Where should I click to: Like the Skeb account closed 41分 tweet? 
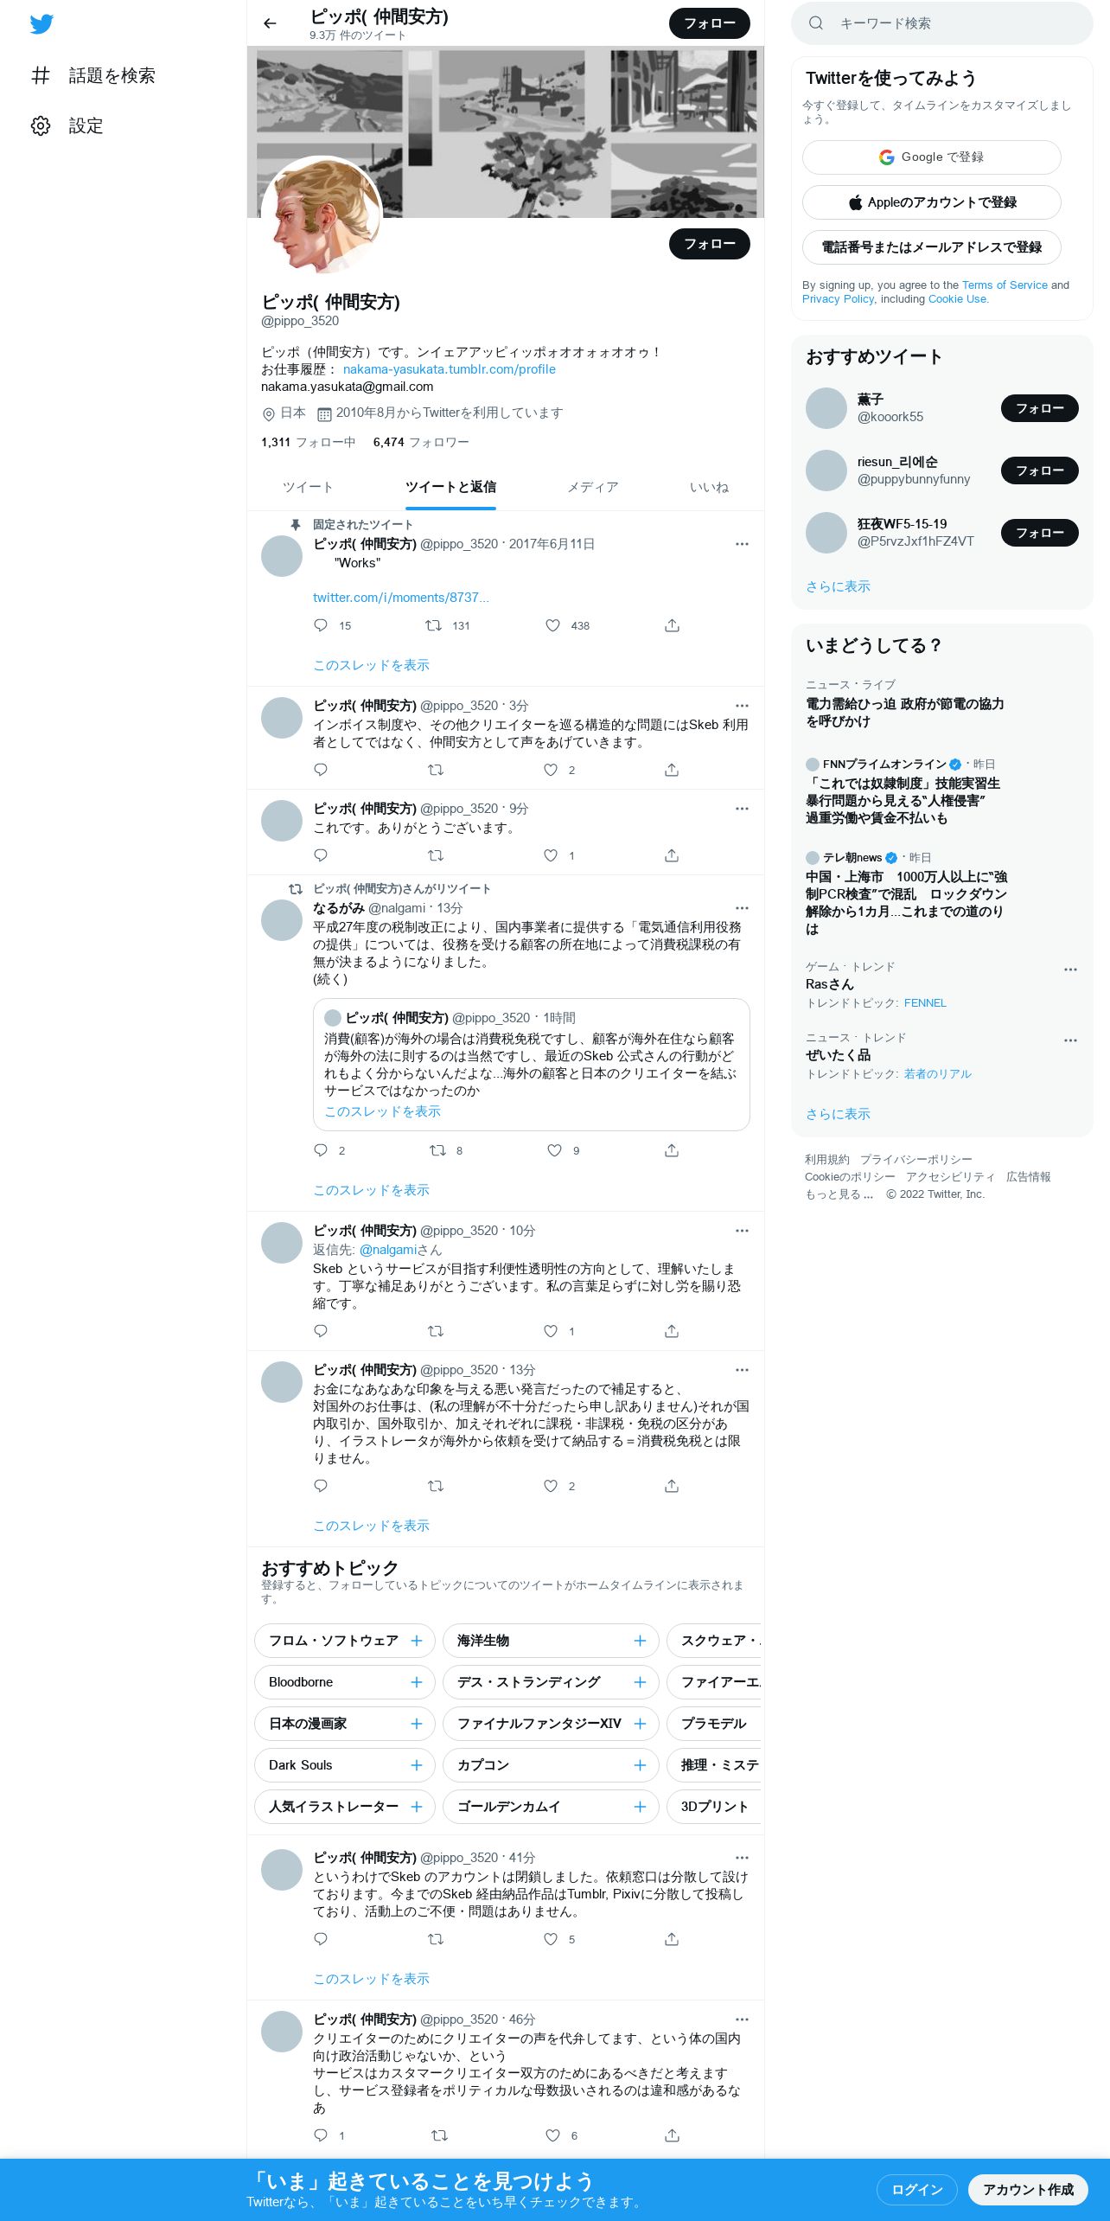pyautogui.click(x=551, y=1939)
